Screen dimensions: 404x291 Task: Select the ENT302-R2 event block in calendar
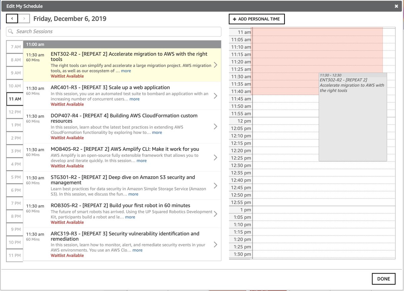point(353,117)
